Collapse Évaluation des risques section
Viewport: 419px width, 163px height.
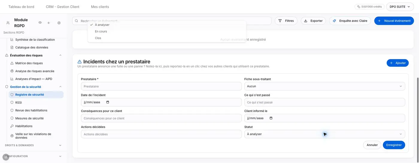[60, 55]
